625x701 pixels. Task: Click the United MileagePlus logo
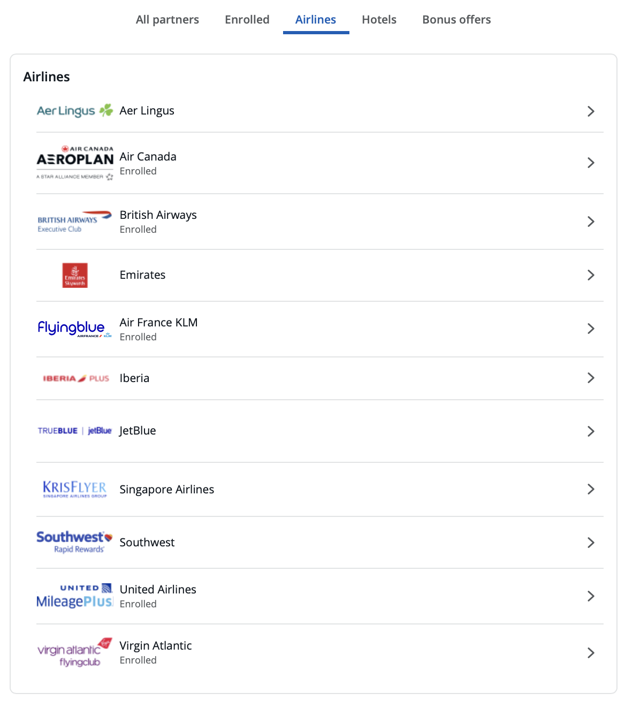[75, 596]
